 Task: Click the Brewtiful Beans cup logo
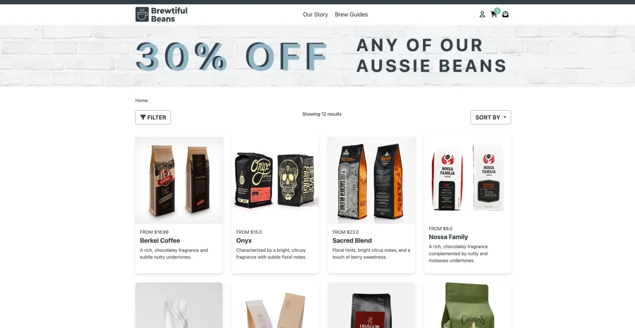pos(142,14)
